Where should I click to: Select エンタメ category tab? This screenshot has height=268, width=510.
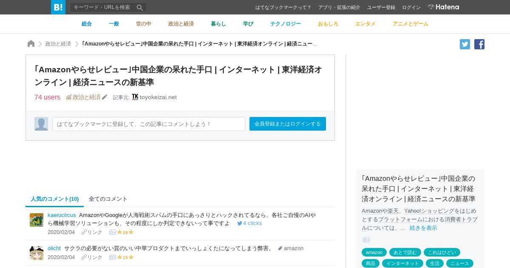[365, 24]
